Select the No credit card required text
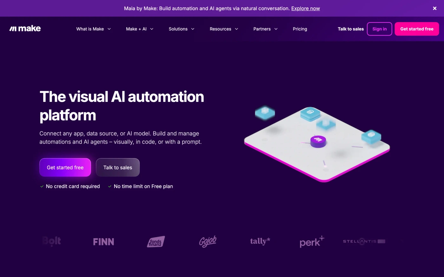 click(73, 186)
